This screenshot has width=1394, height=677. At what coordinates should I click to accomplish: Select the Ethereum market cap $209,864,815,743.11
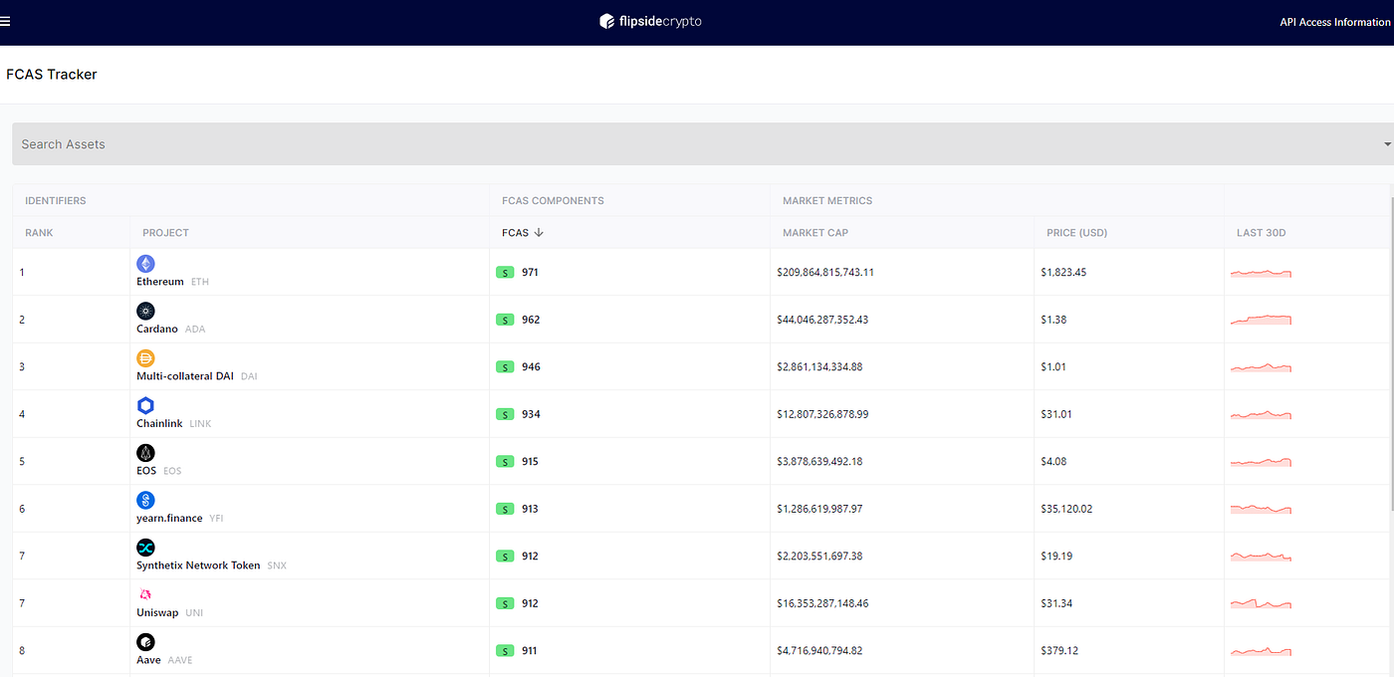pos(825,272)
